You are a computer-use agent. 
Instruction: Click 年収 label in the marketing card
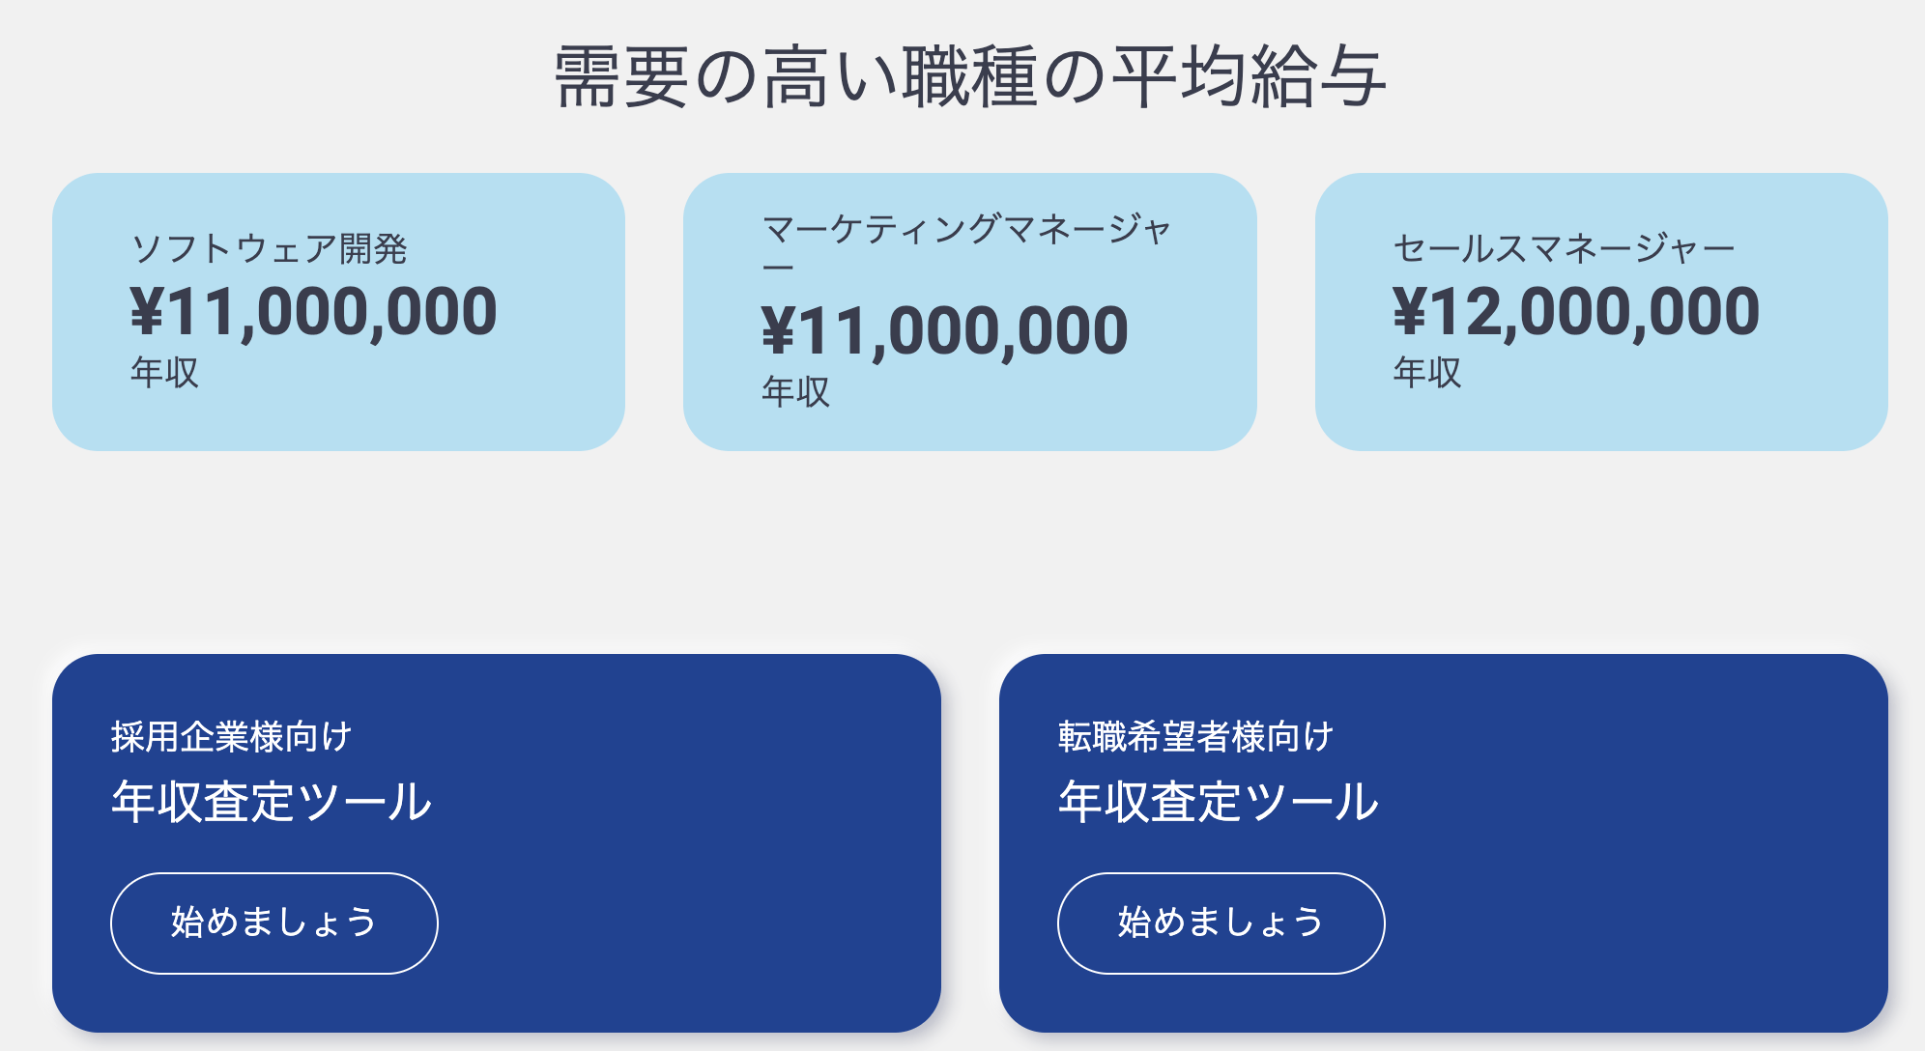click(x=795, y=391)
